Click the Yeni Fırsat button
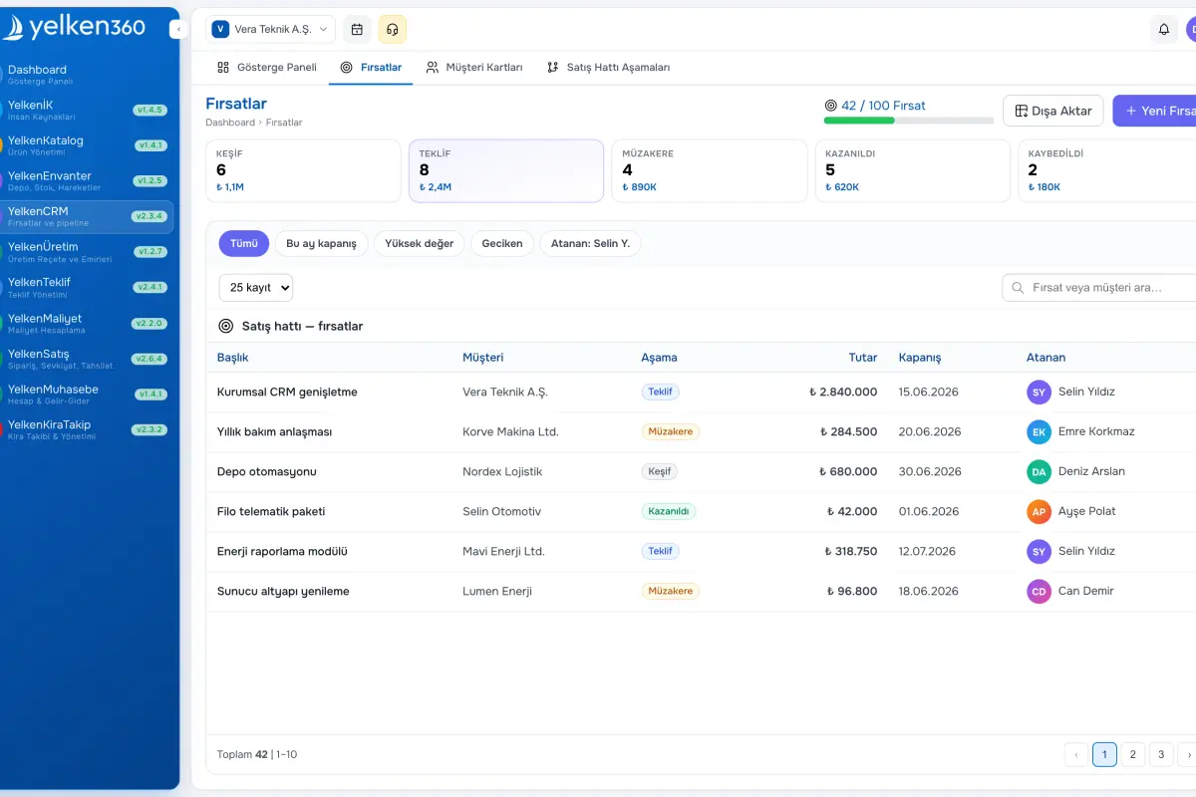The width and height of the screenshot is (1196, 797). pos(1154,111)
